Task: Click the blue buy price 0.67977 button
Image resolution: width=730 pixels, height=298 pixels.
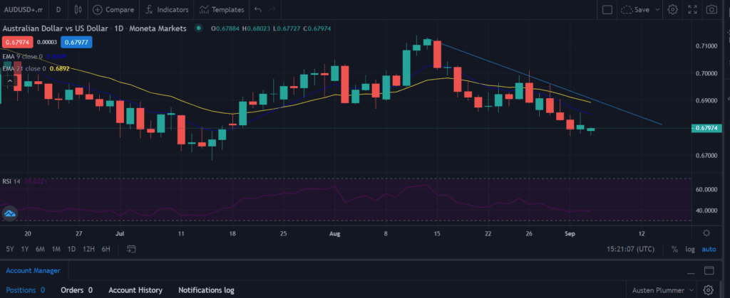Action: click(x=77, y=43)
